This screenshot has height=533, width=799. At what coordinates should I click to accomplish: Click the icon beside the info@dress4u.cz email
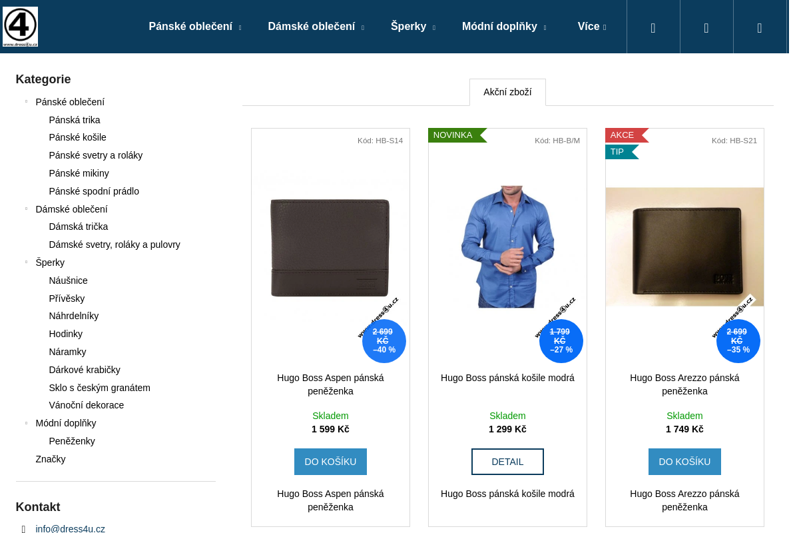23,529
